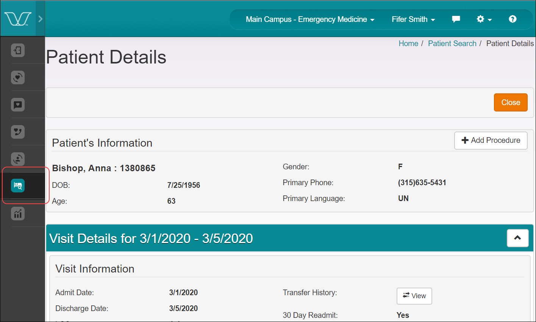
Task: Click the Add Procedure button
Action: pos(491,140)
